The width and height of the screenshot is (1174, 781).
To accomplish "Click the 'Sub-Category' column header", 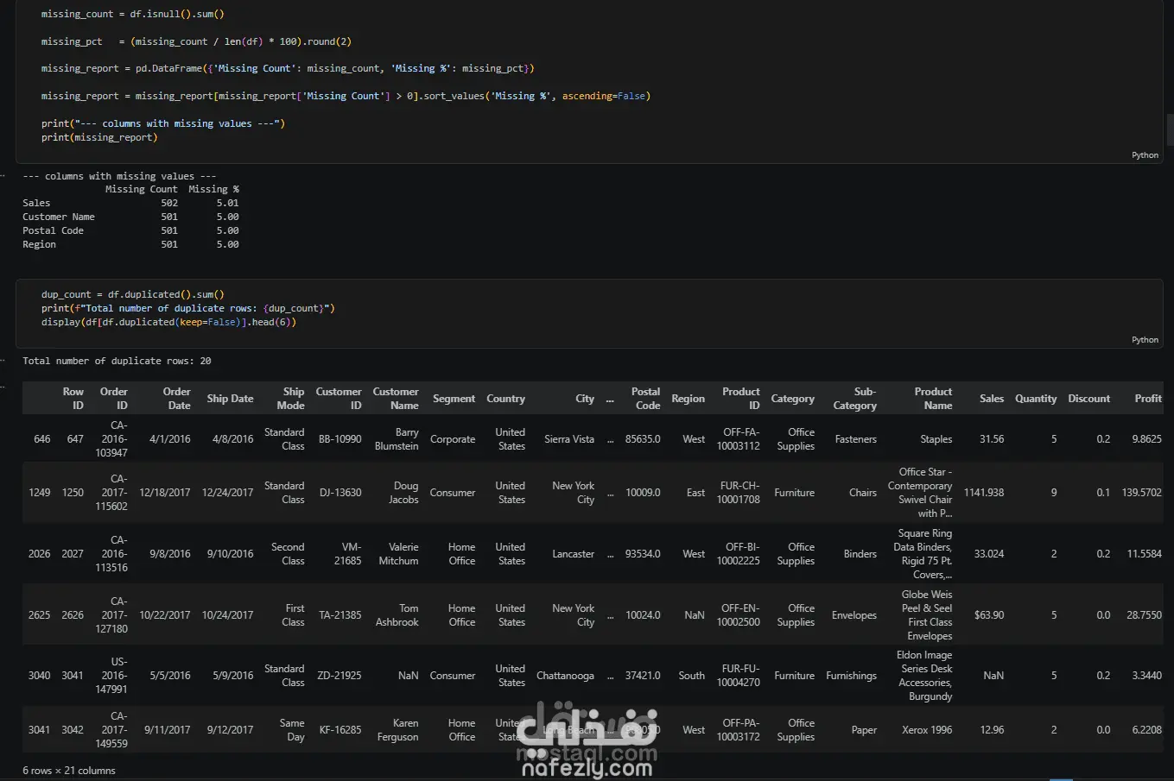I will pyautogui.click(x=854, y=399).
